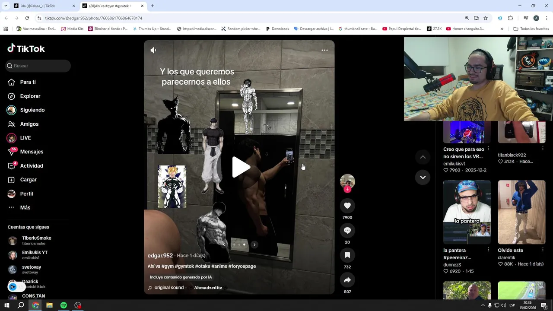Viewport: 553px width, 311px height.
Task: Focus the Buscar search field
Action: (x=38, y=66)
